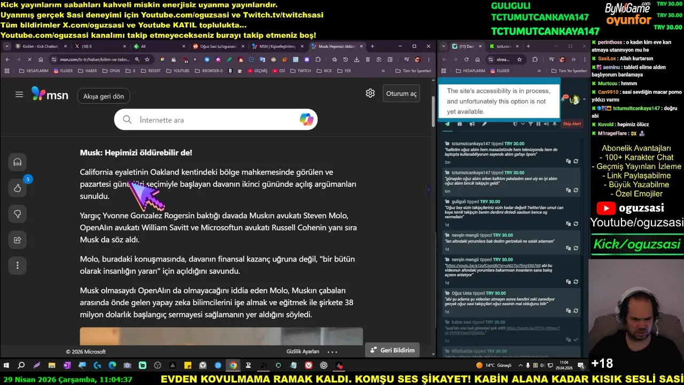
Task: Click taskbar weather 14°C Güneşli
Action: tap(494, 366)
